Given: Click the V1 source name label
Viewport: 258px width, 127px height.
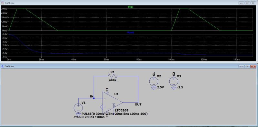Looking at the screenshot, I should [x=84, y=103].
